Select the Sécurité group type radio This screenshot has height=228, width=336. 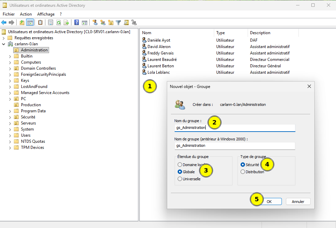tap(243, 164)
